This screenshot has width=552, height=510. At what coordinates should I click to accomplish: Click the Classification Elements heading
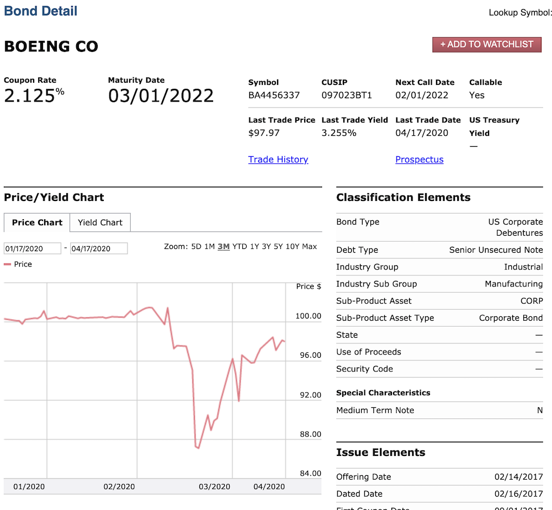(403, 198)
